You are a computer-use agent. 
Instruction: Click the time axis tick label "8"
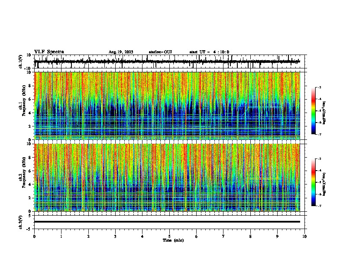(250, 236)
